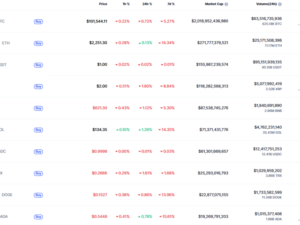Select the DOGE symbol label
300x225 pixels.
coord(7,195)
